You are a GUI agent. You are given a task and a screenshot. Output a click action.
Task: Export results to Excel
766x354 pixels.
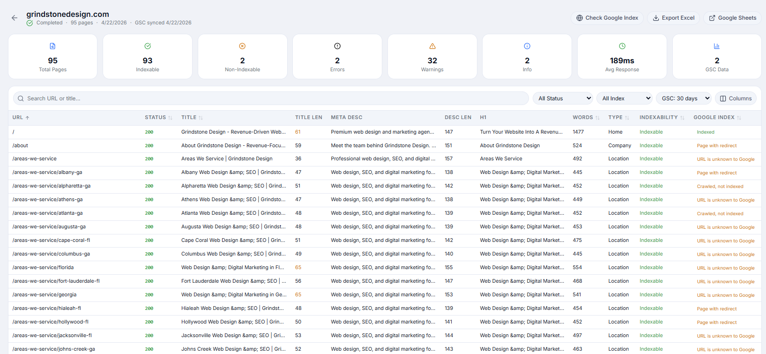674,18
